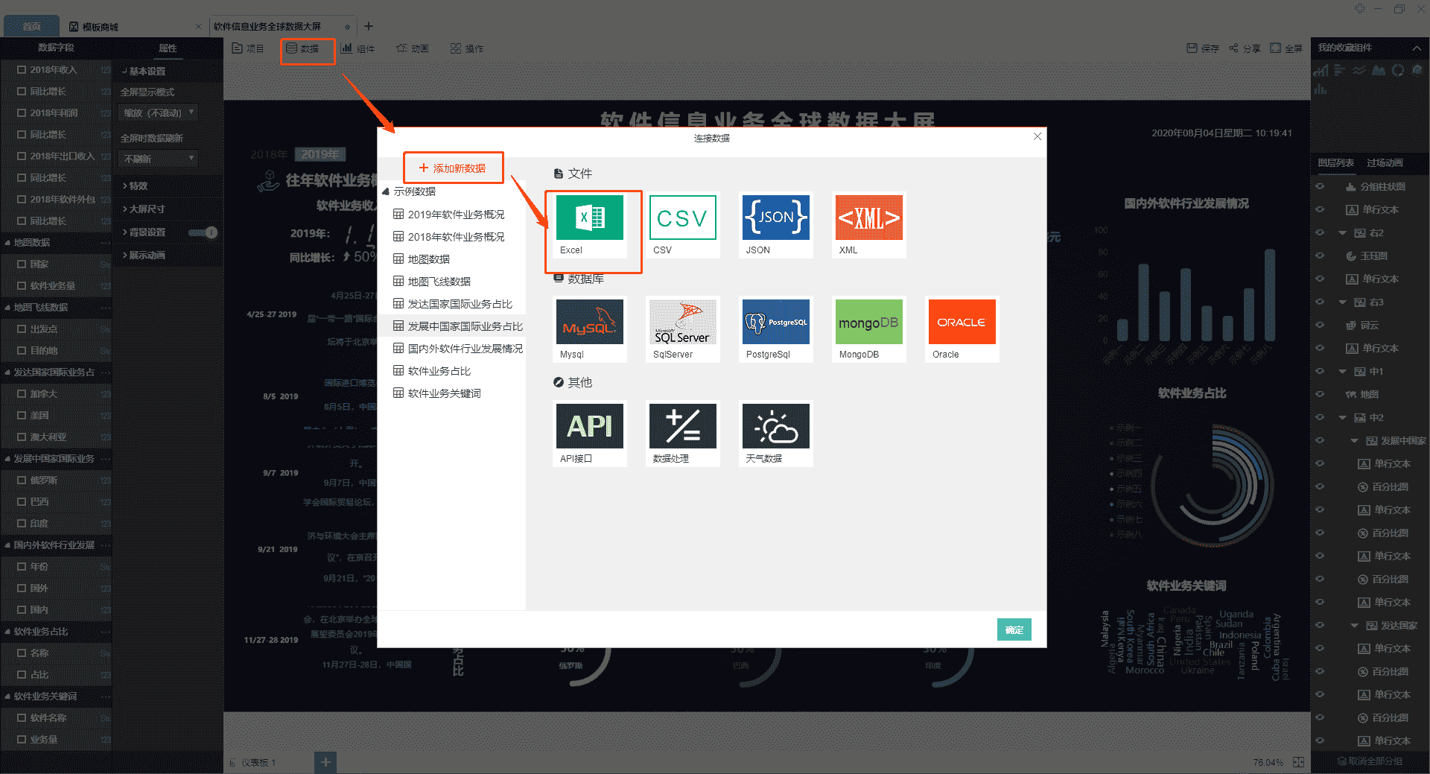Hide the 玉玦图 layer
This screenshot has width=1430, height=774.
(x=1321, y=256)
